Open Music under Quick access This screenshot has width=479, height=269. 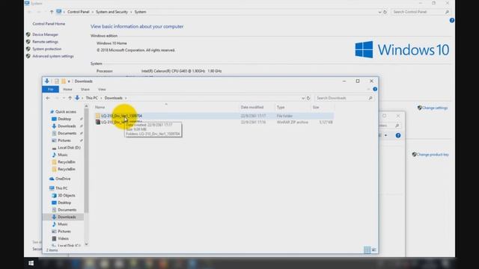(63, 155)
